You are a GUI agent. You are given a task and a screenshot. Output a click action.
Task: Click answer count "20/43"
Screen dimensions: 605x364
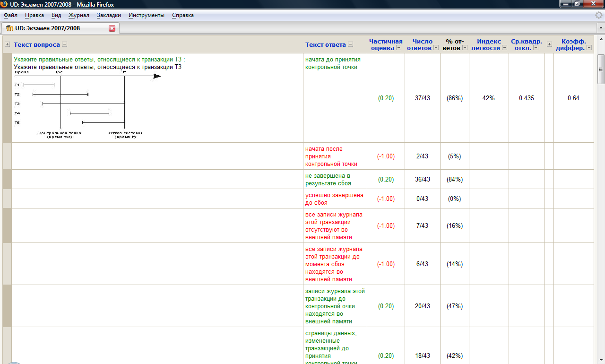423,306
